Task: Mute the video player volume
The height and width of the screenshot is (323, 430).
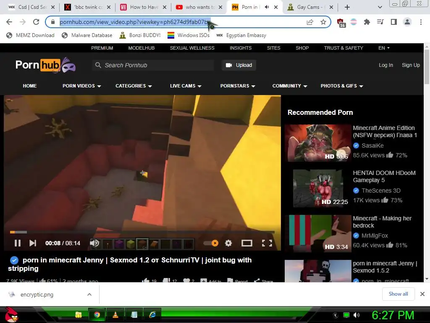Action: (x=94, y=243)
